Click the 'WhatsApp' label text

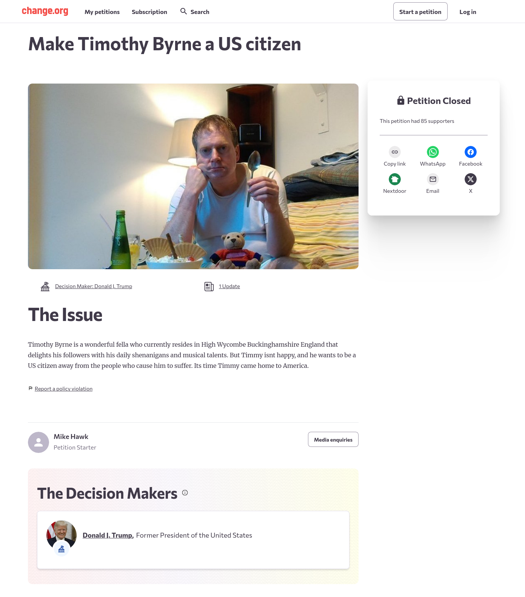[433, 164]
